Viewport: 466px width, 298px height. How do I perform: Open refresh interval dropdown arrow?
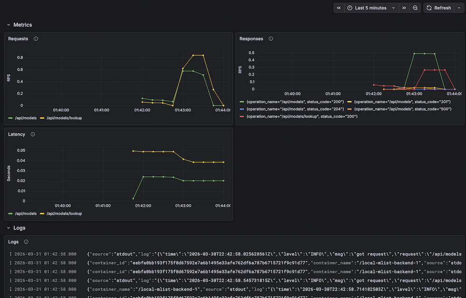(x=459, y=8)
